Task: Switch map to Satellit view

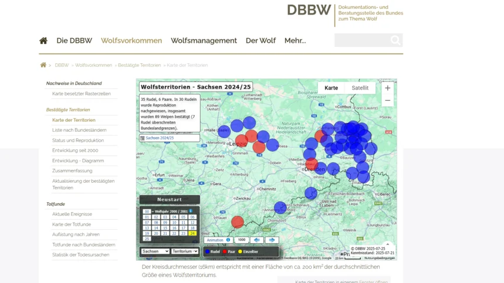Action: pos(360,88)
